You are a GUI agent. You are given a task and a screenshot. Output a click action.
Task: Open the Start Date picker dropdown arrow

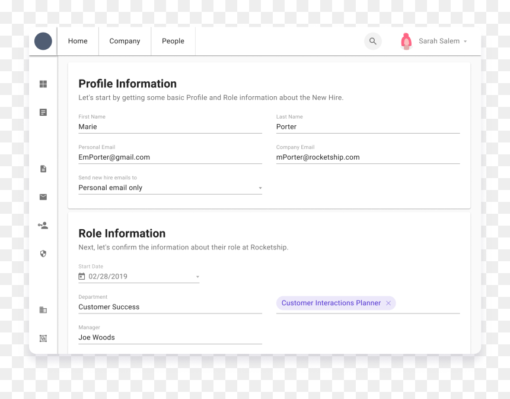197,277
